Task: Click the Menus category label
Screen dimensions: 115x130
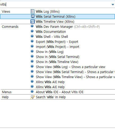Action: pyautogui.click(x=7, y=92)
